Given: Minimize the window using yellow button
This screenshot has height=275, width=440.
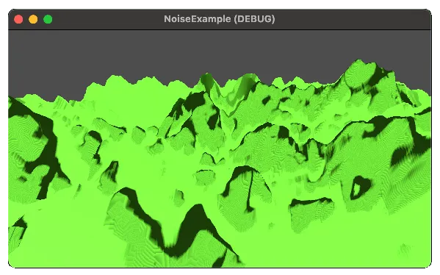Looking at the screenshot, I should point(33,19).
